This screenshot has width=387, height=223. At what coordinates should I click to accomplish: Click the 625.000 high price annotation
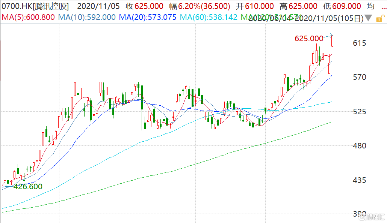point(309,38)
